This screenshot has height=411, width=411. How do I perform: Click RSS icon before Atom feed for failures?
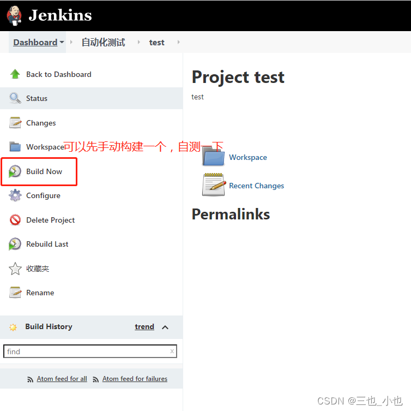point(96,379)
